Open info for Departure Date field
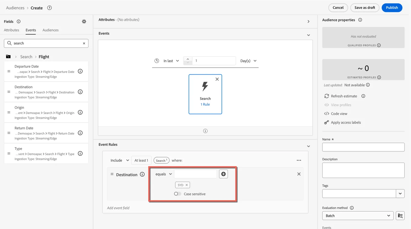The height and width of the screenshot is (229, 411). tap(80, 71)
